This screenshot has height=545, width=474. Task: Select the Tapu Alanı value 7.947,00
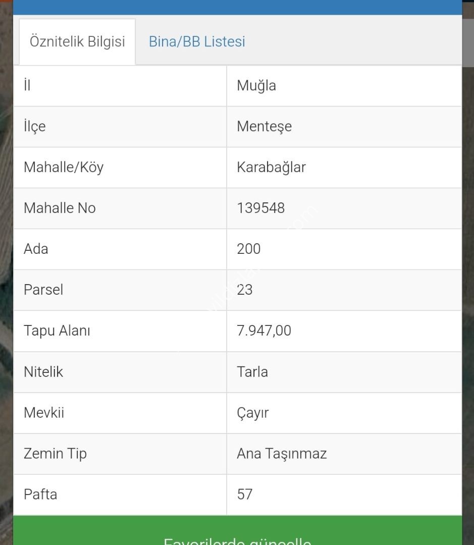pos(264,331)
